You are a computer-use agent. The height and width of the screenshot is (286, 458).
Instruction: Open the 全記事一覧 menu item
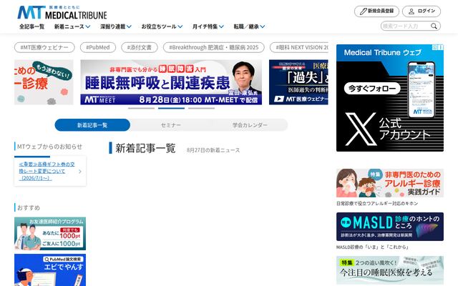tap(31, 26)
